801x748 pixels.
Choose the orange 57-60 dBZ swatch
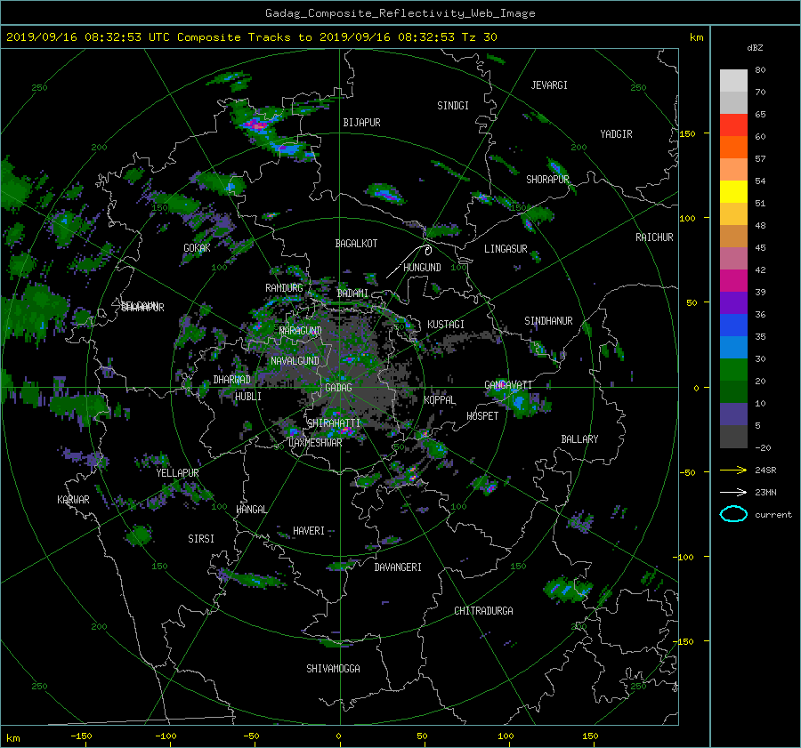tap(733, 147)
